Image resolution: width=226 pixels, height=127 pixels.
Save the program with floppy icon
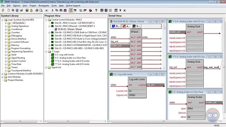[x=27, y=10]
